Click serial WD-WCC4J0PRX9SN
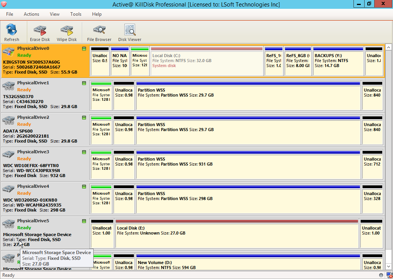Viewport: 393px width, 279px height. tap(38, 171)
